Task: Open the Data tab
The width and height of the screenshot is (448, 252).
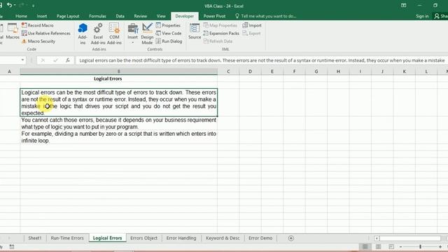Action: coord(120,16)
